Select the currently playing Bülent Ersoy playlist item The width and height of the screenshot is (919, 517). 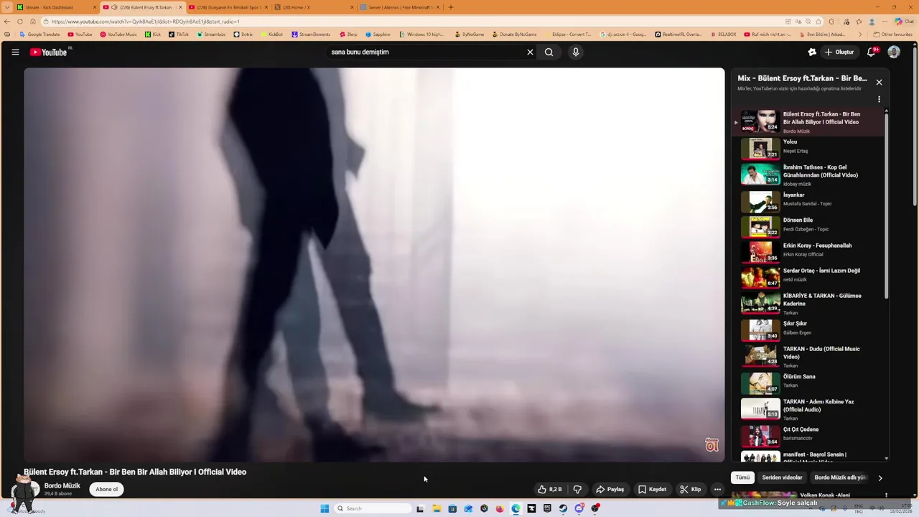tap(809, 122)
